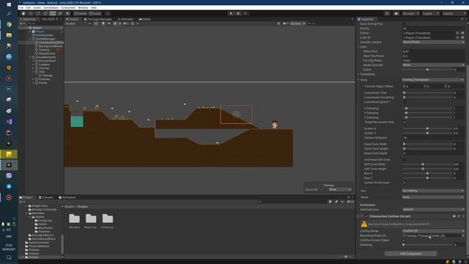The width and height of the screenshot is (469, 264).
Task: Open Cinemachine Confiner help icon
Action: (454, 216)
